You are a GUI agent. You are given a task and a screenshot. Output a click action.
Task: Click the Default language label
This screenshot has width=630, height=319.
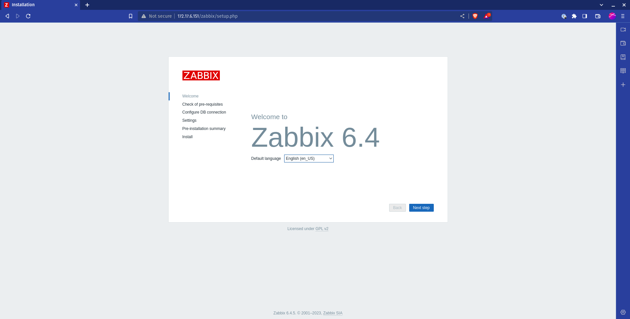point(266,159)
